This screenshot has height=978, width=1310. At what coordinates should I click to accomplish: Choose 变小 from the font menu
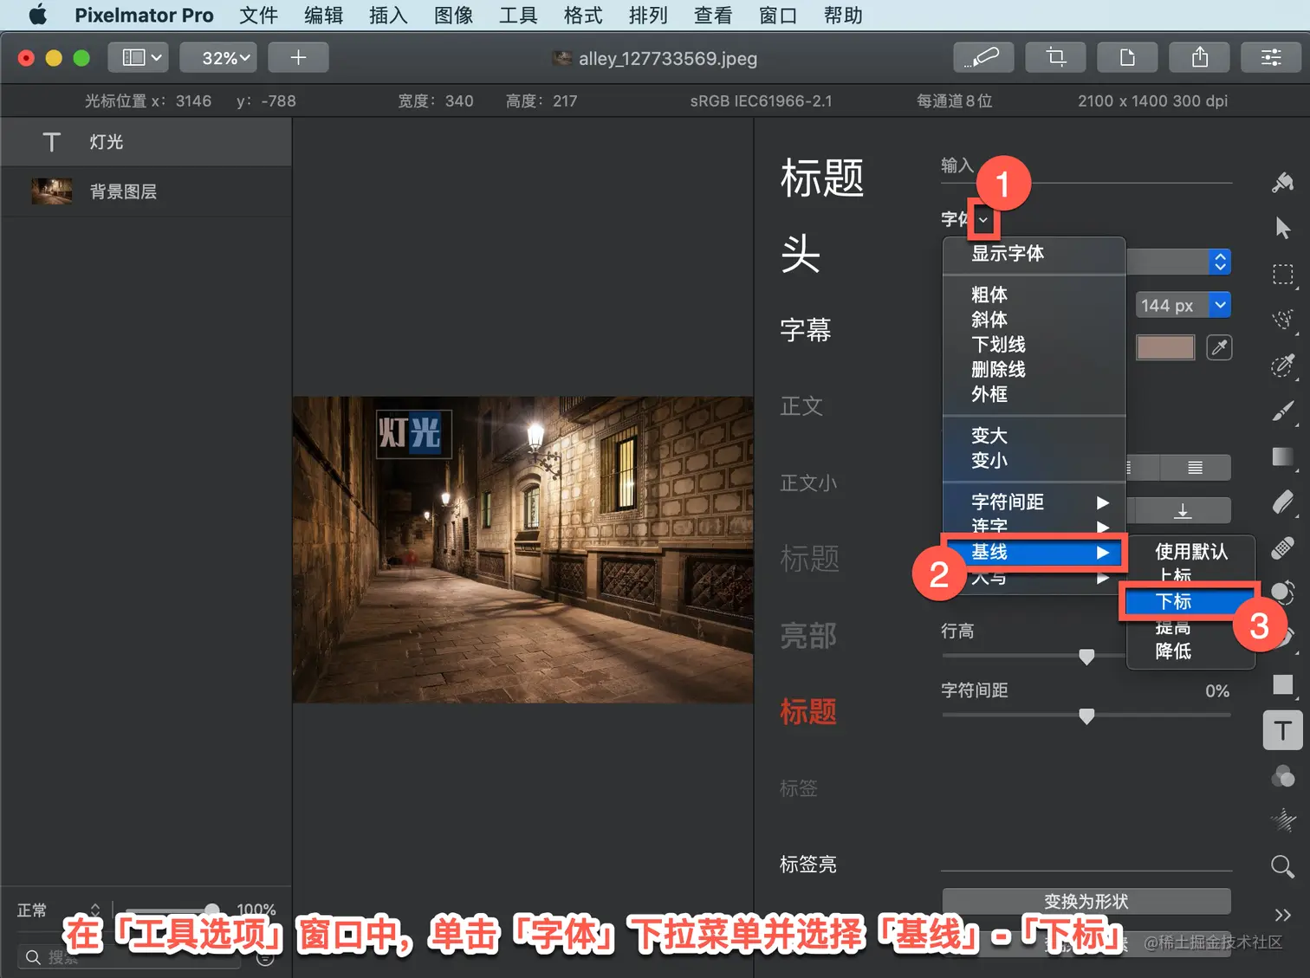tap(1034, 461)
